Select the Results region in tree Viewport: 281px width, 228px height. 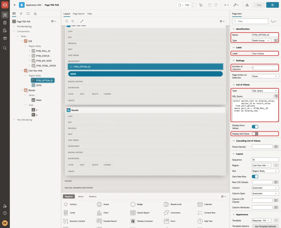[x=32, y=90]
